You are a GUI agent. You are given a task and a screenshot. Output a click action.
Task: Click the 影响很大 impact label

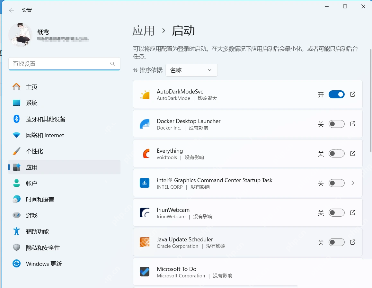[x=207, y=98]
